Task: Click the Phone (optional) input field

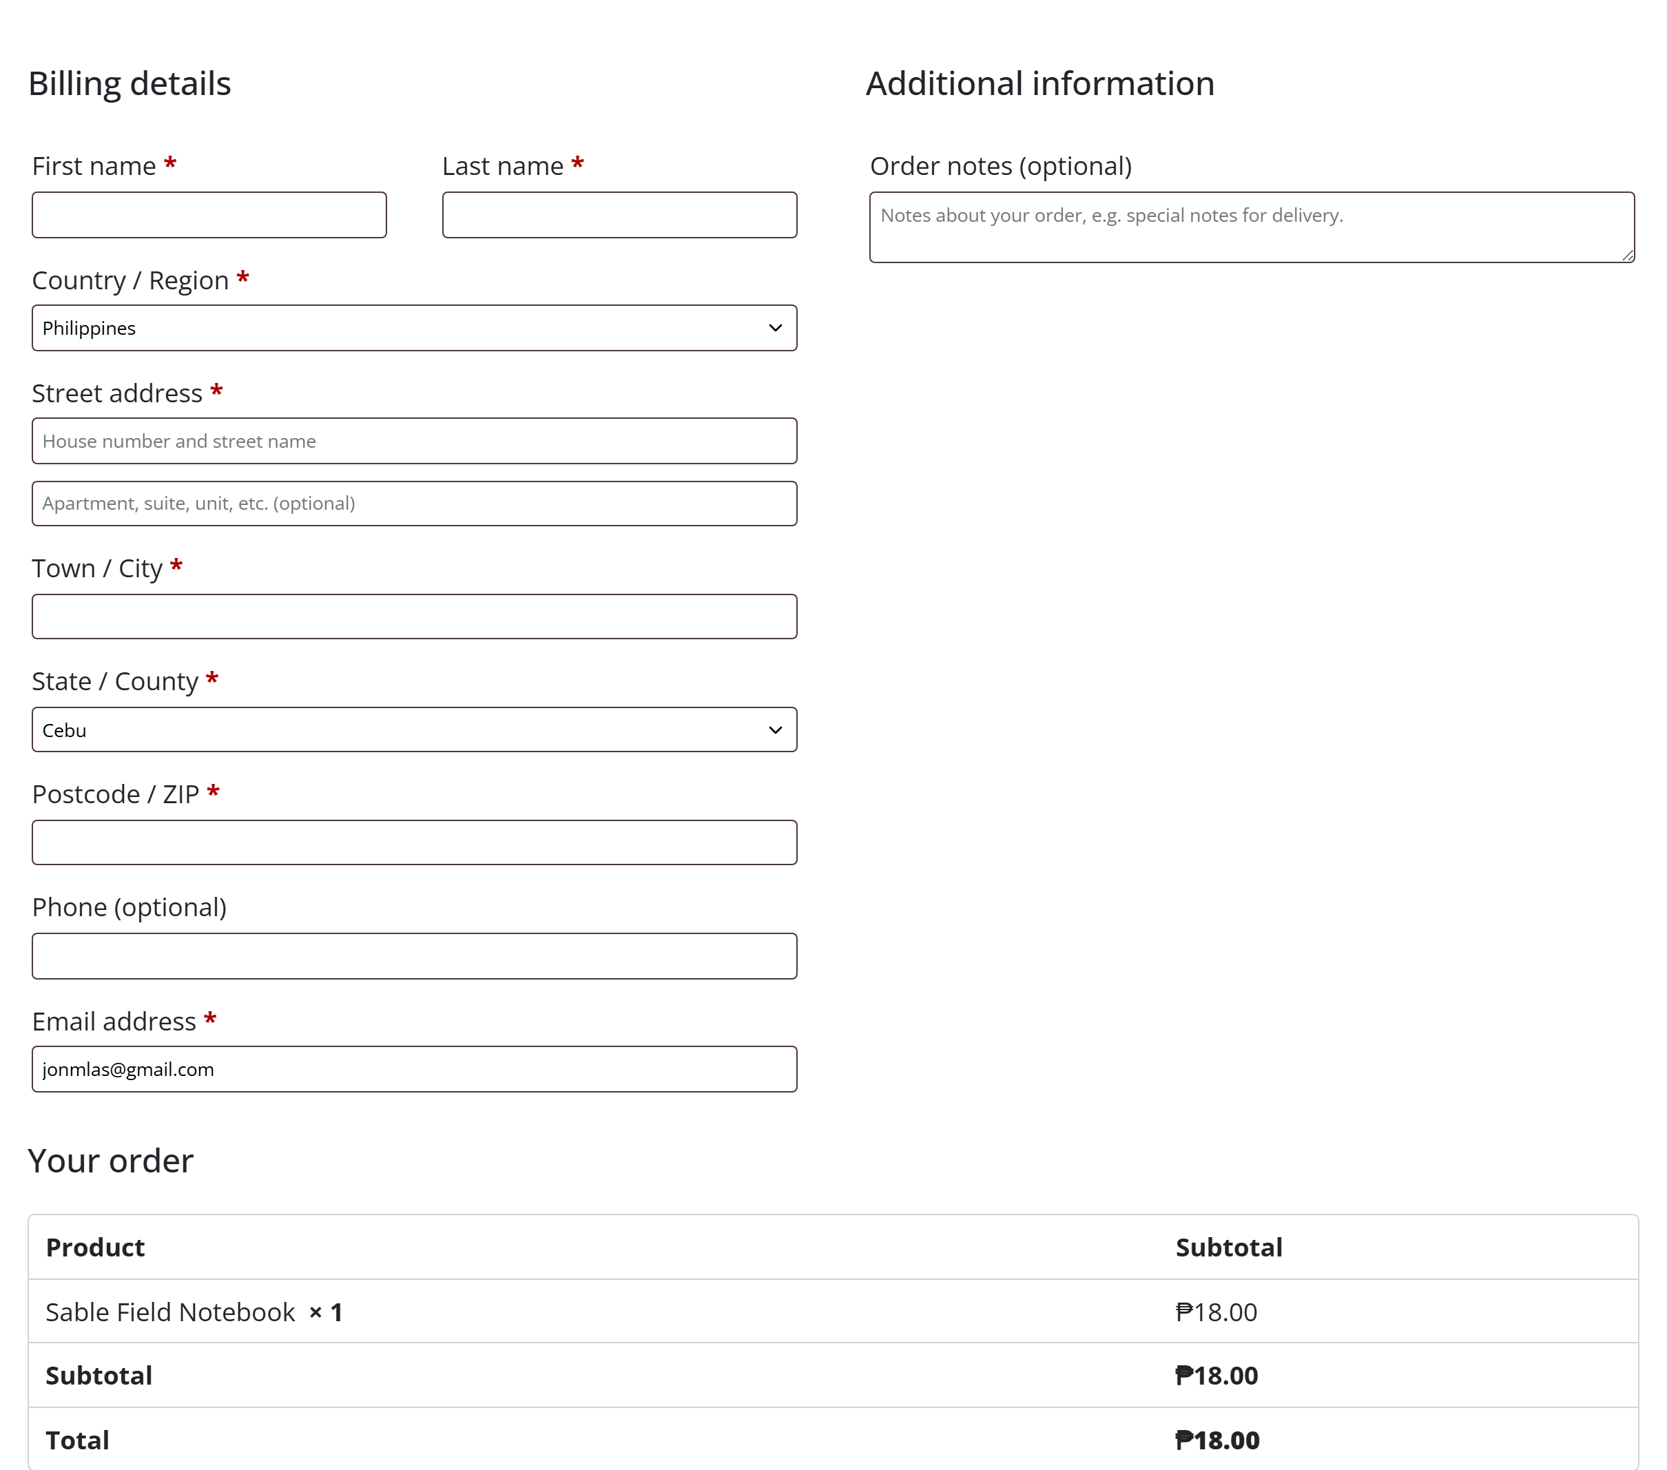Action: point(414,956)
